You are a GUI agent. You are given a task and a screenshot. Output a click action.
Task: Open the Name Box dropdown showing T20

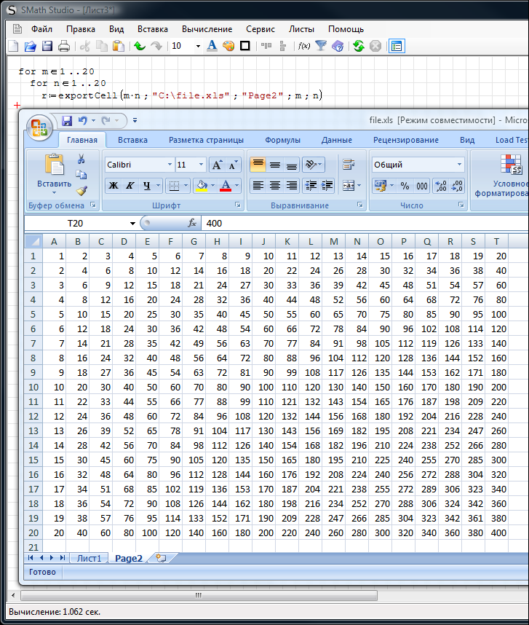click(x=132, y=224)
